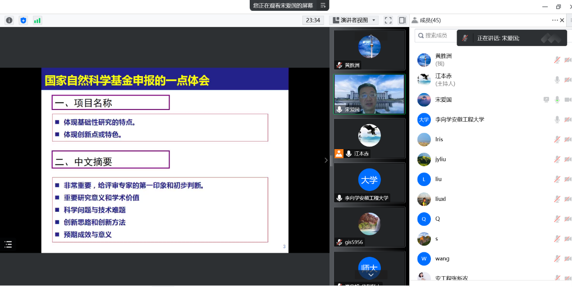Toggle camera for 宋爱国 in member list
The width and height of the screenshot is (572, 287).
(x=567, y=100)
